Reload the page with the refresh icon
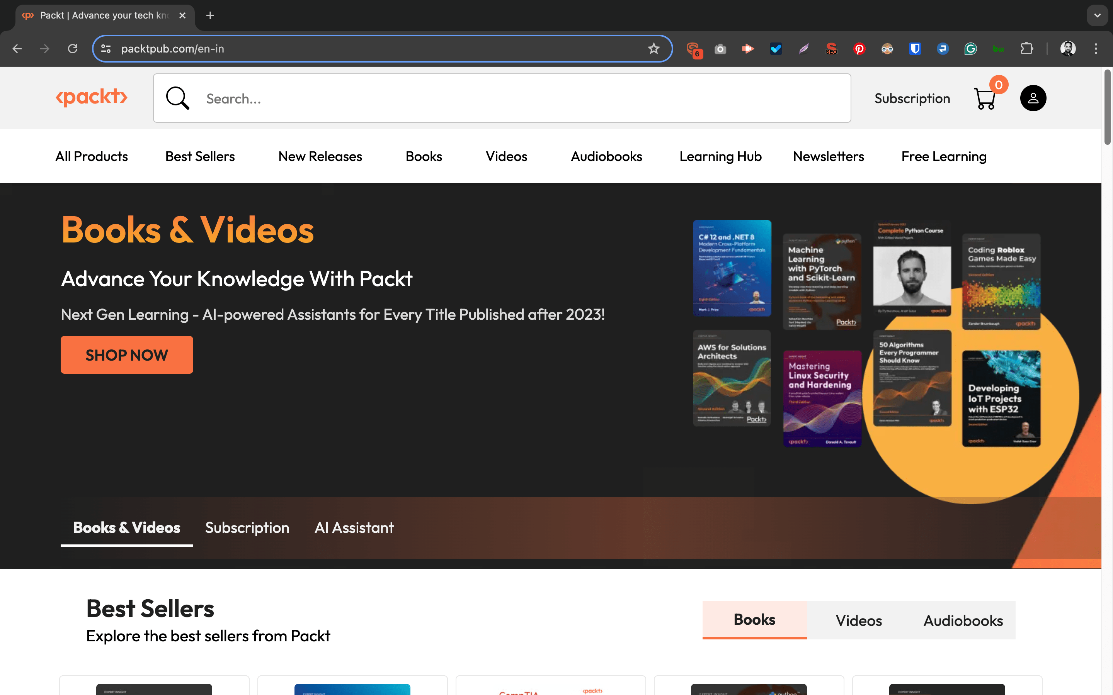The width and height of the screenshot is (1113, 695). pyautogui.click(x=73, y=49)
